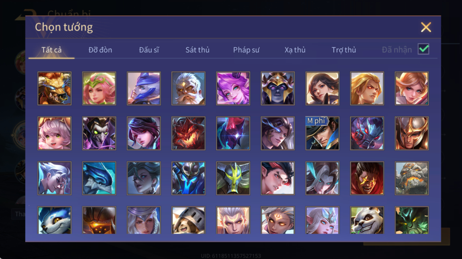
Task: Select the bronze-helmeted warrior hero
Action: [412, 133]
